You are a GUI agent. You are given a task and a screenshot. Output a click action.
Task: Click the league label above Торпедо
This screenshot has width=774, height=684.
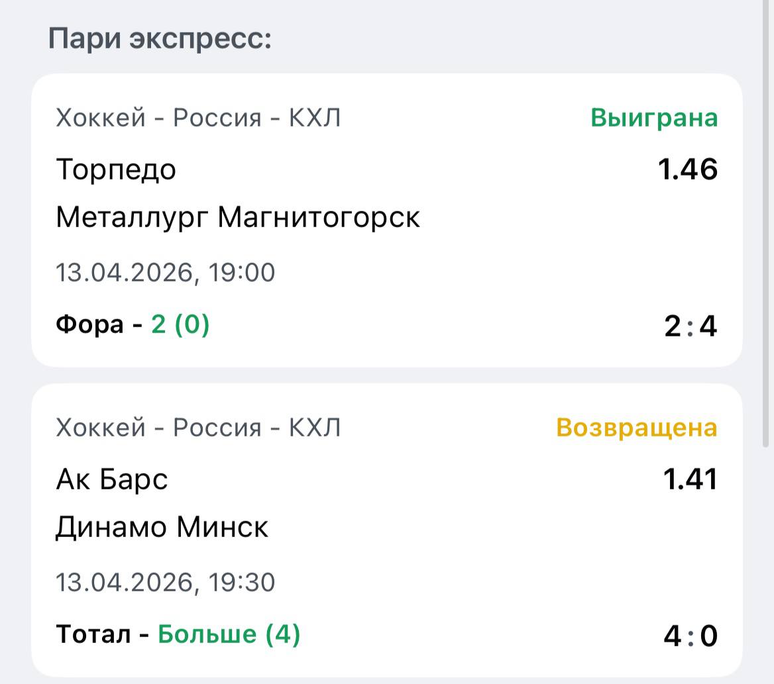point(198,118)
